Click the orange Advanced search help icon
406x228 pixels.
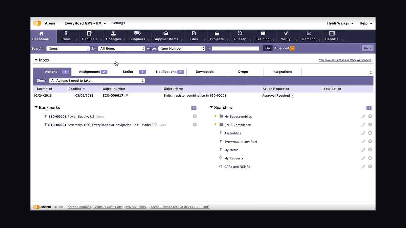click(x=292, y=48)
